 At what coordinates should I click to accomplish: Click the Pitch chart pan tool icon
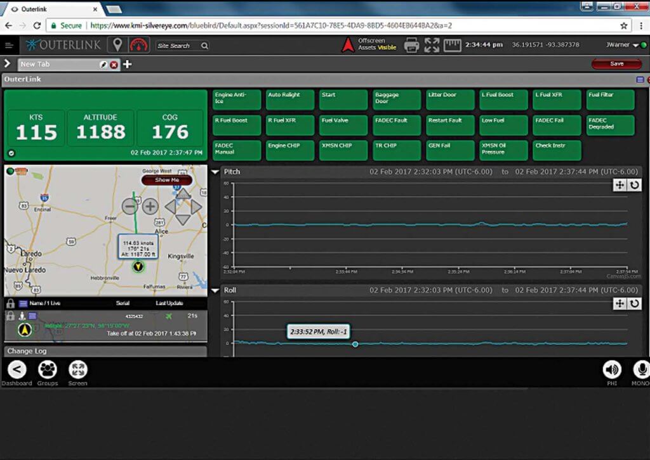pyautogui.click(x=620, y=185)
